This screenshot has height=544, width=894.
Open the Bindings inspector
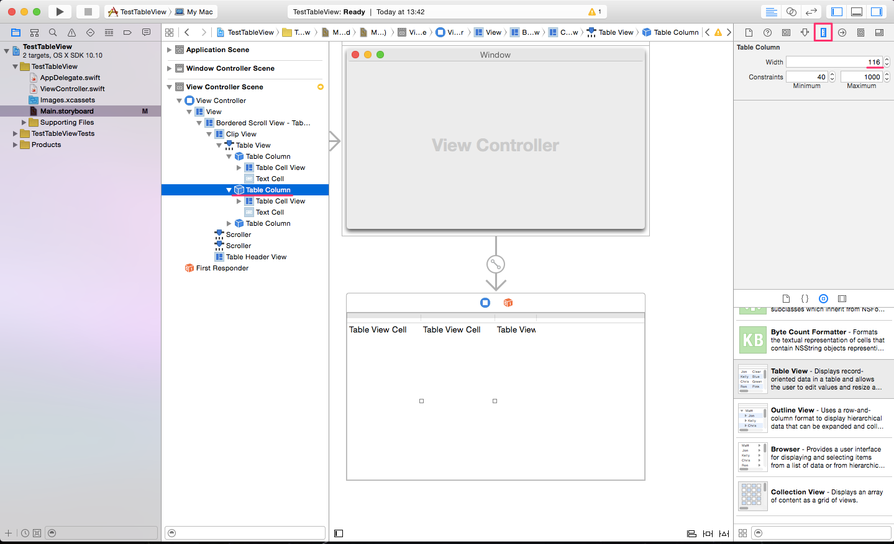(x=860, y=32)
